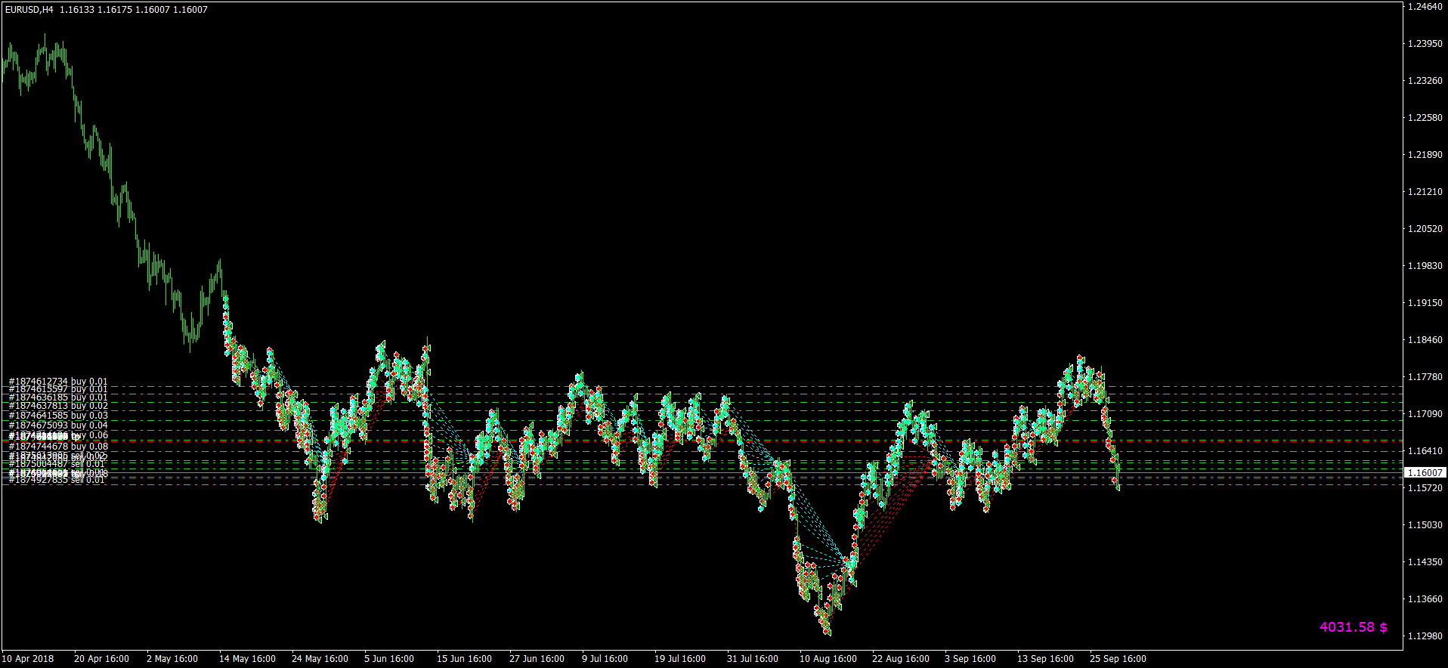Click the 9 Jul 16:00 date label
This screenshot has height=668, width=1448.
click(x=605, y=659)
